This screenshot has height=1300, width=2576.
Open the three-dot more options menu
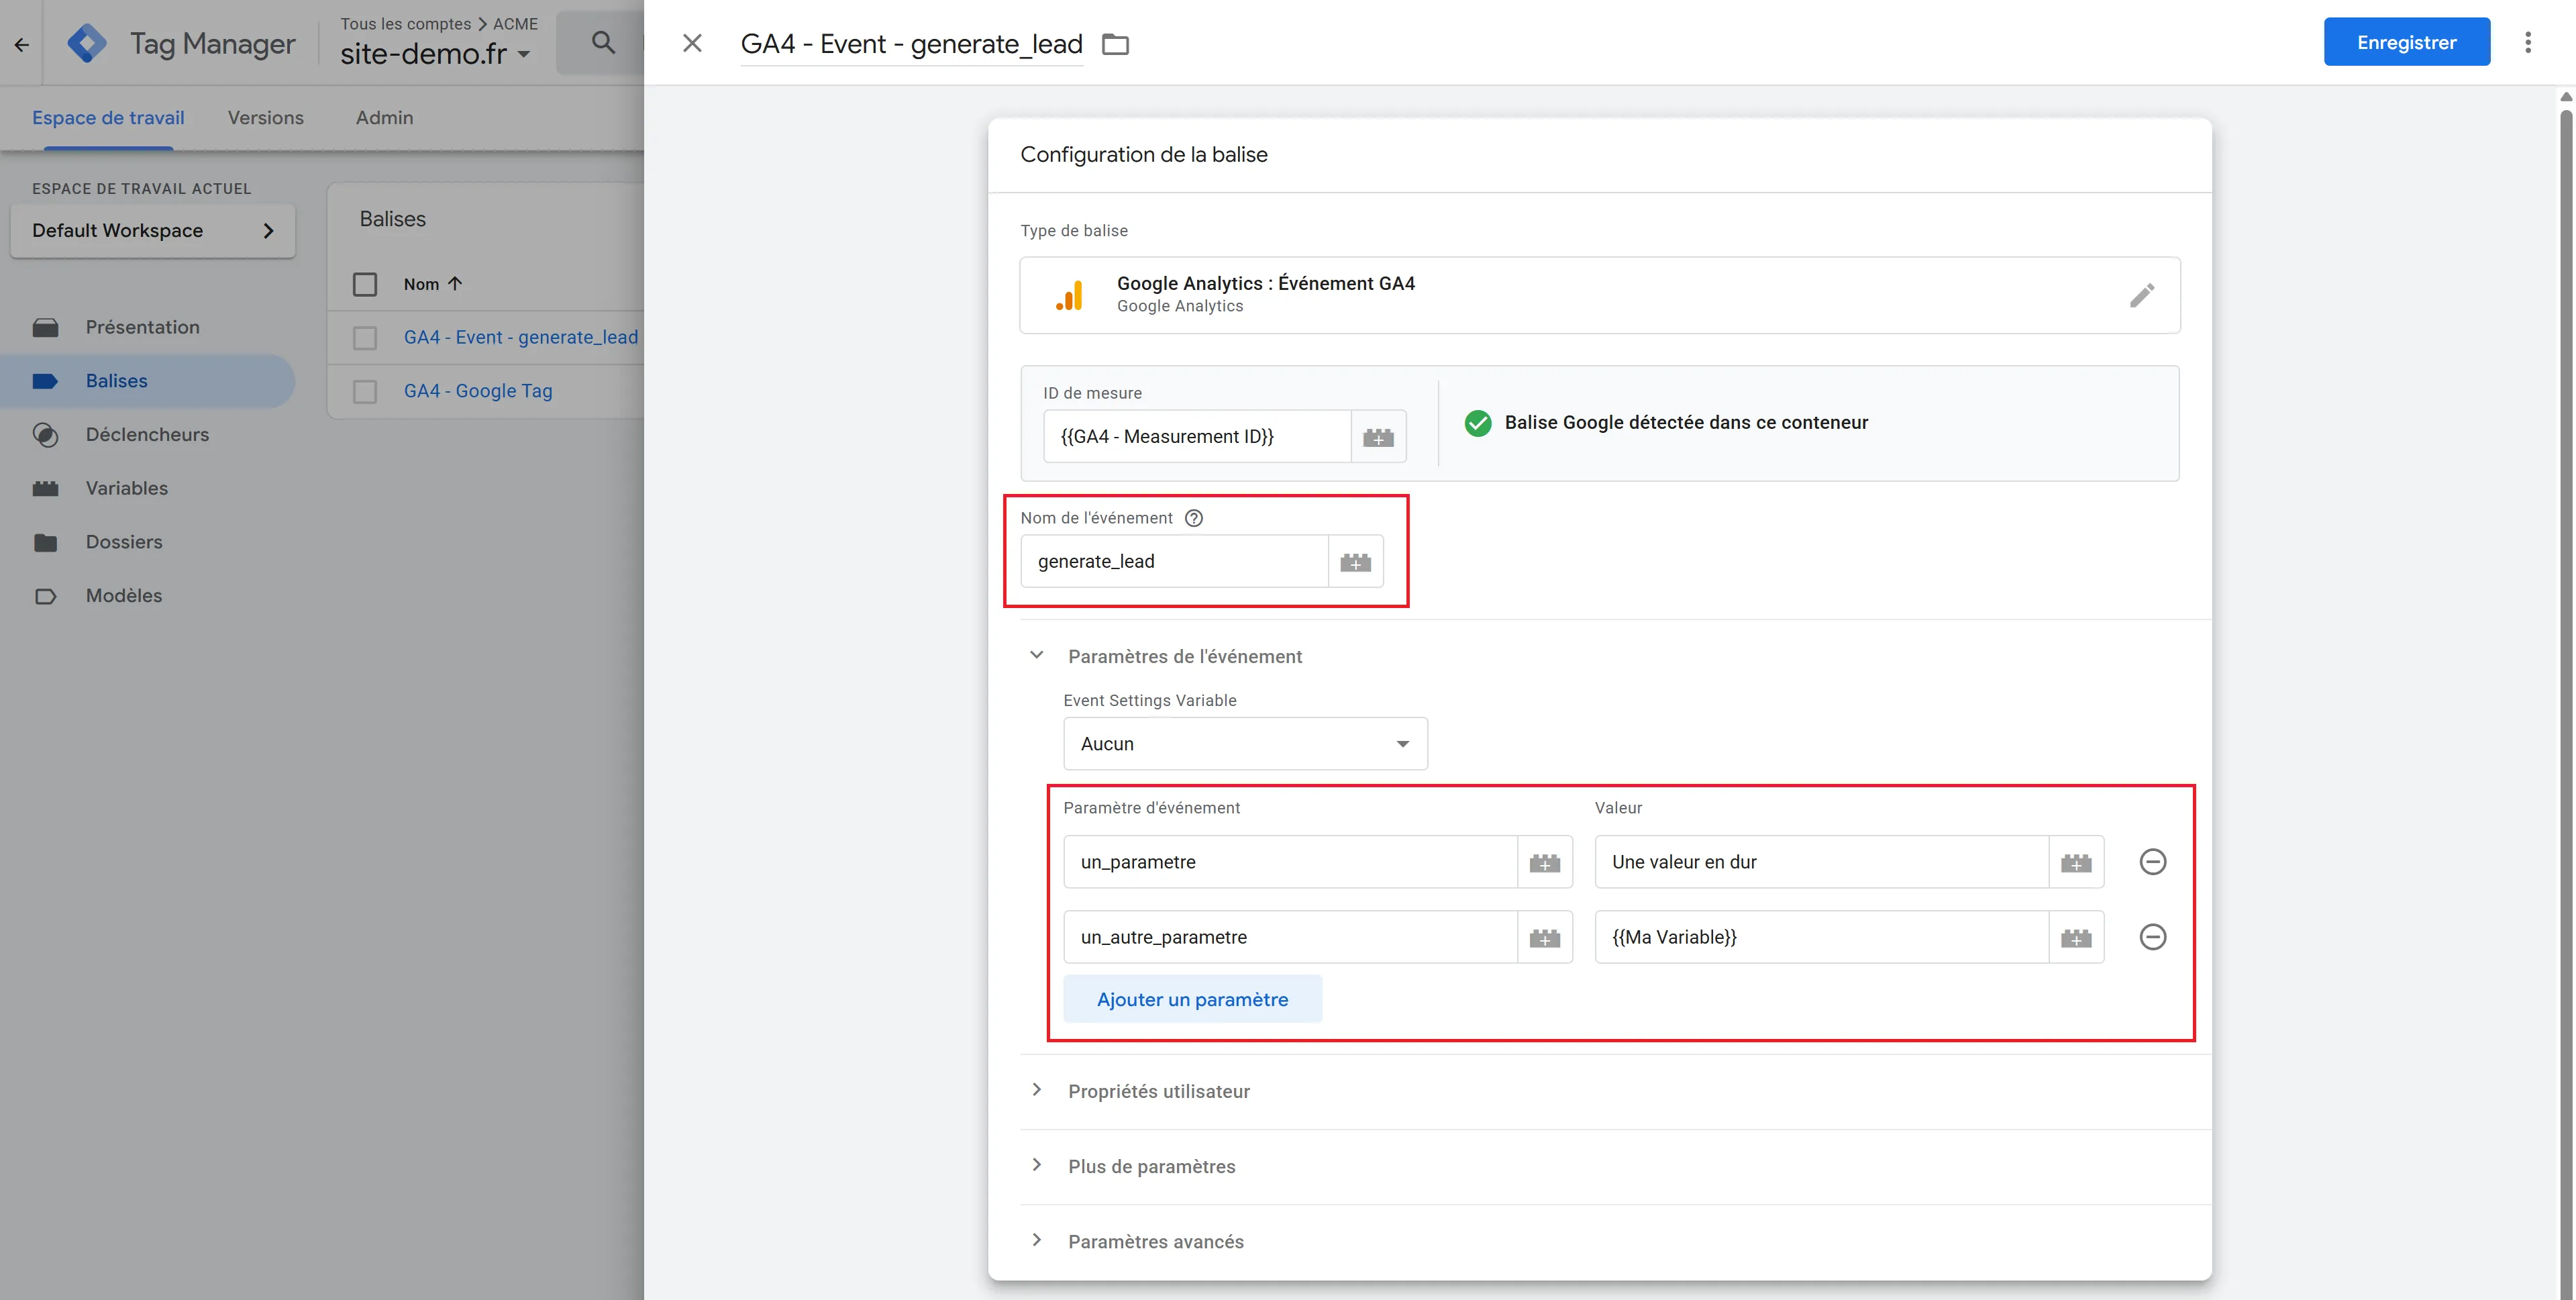[2528, 42]
